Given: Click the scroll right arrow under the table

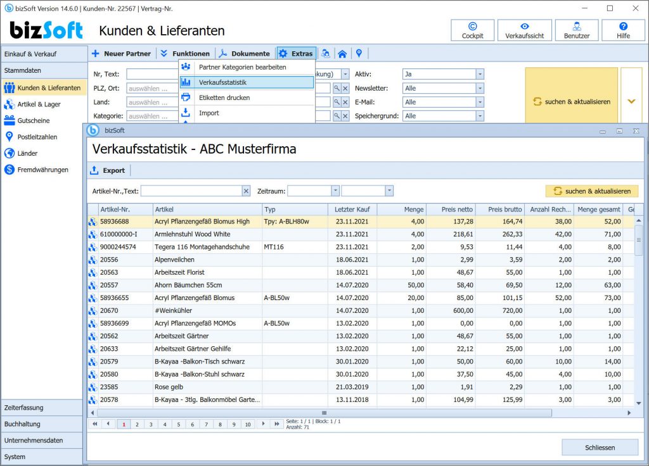Looking at the screenshot, I should pos(629,413).
